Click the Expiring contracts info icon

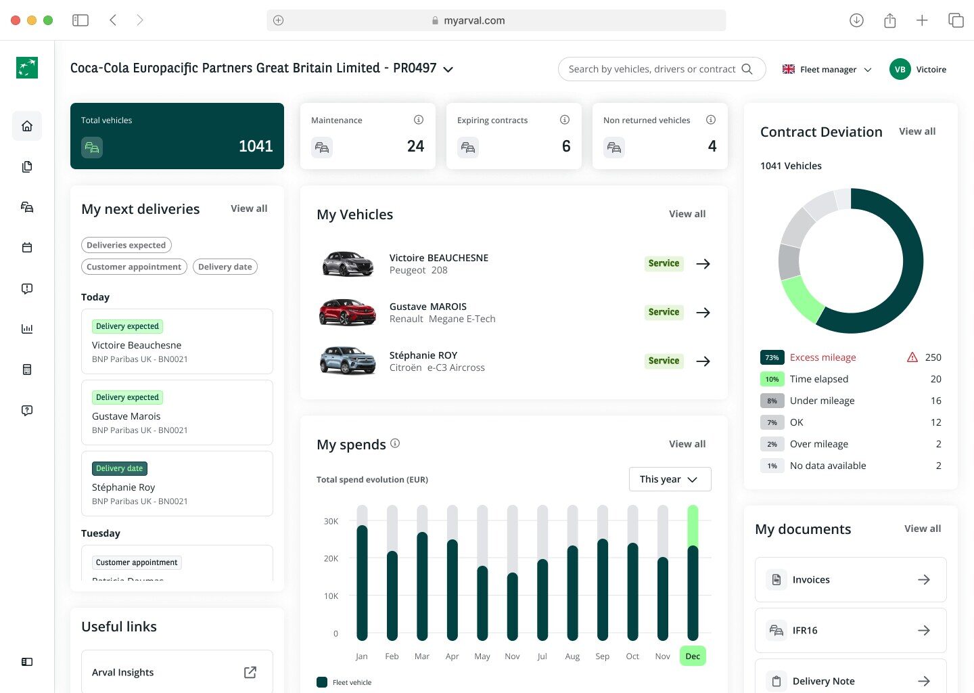[565, 120]
